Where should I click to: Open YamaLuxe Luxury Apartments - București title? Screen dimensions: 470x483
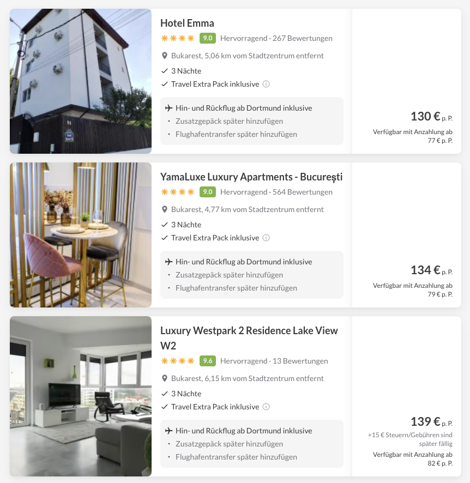[251, 177]
